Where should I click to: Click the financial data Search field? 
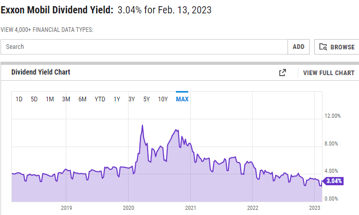click(144, 47)
